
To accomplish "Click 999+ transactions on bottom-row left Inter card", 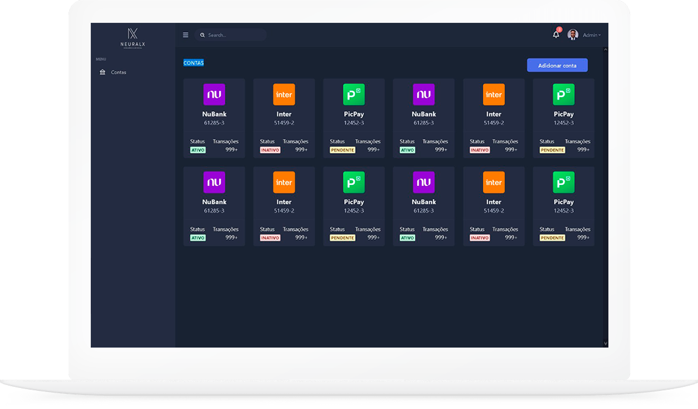I will [302, 237].
